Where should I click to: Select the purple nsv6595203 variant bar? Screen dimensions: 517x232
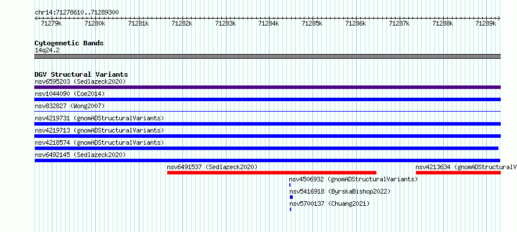pyautogui.click(x=267, y=87)
